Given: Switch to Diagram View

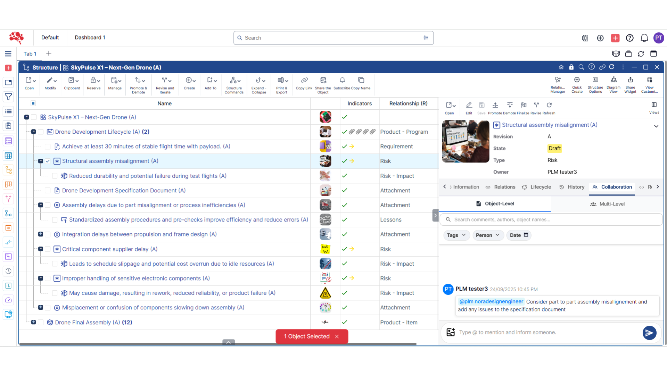Looking at the screenshot, I should [x=614, y=84].
